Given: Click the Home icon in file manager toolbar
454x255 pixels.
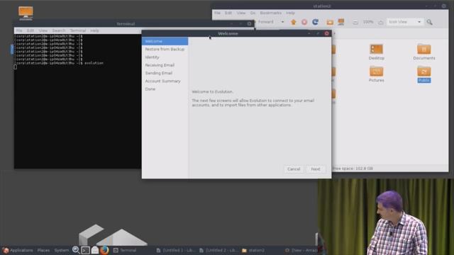Looking at the screenshot, I should pyautogui.click(x=293, y=22).
